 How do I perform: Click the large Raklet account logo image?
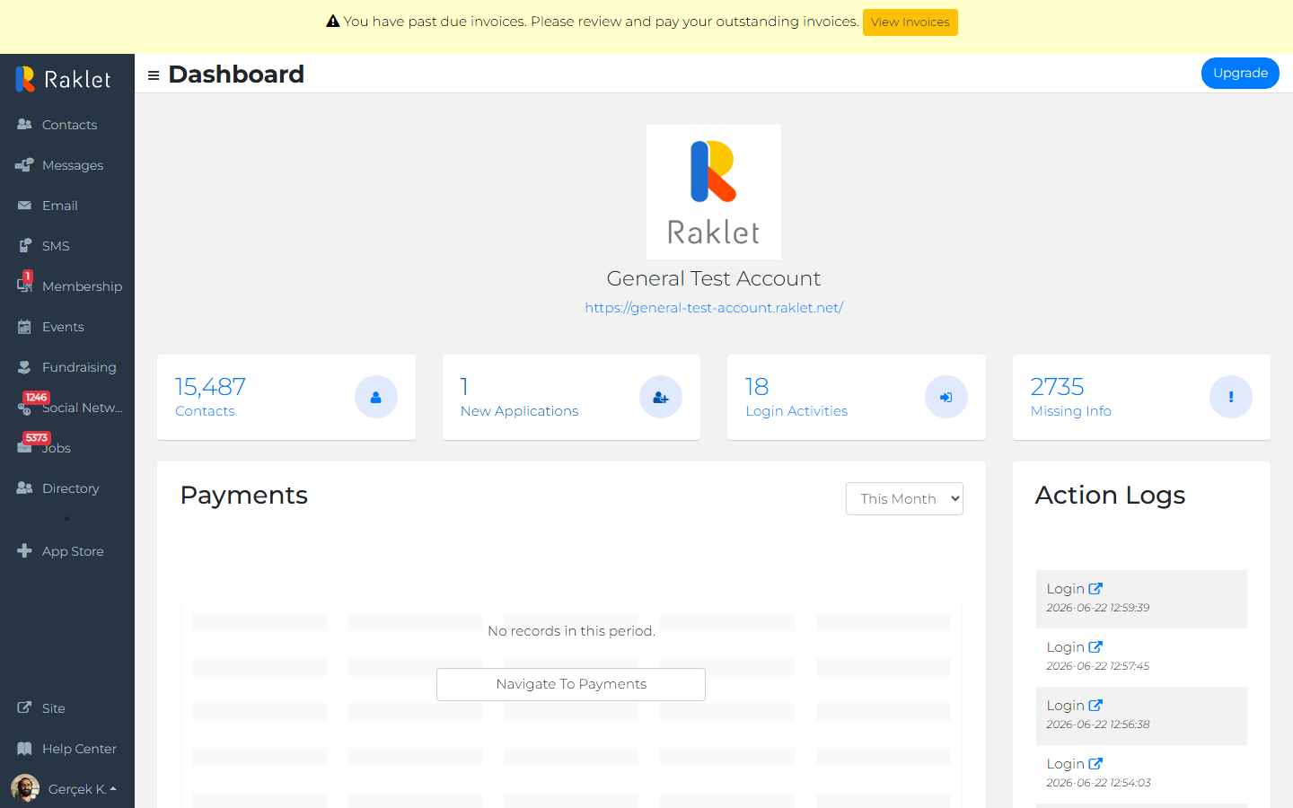tap(714, 192)
